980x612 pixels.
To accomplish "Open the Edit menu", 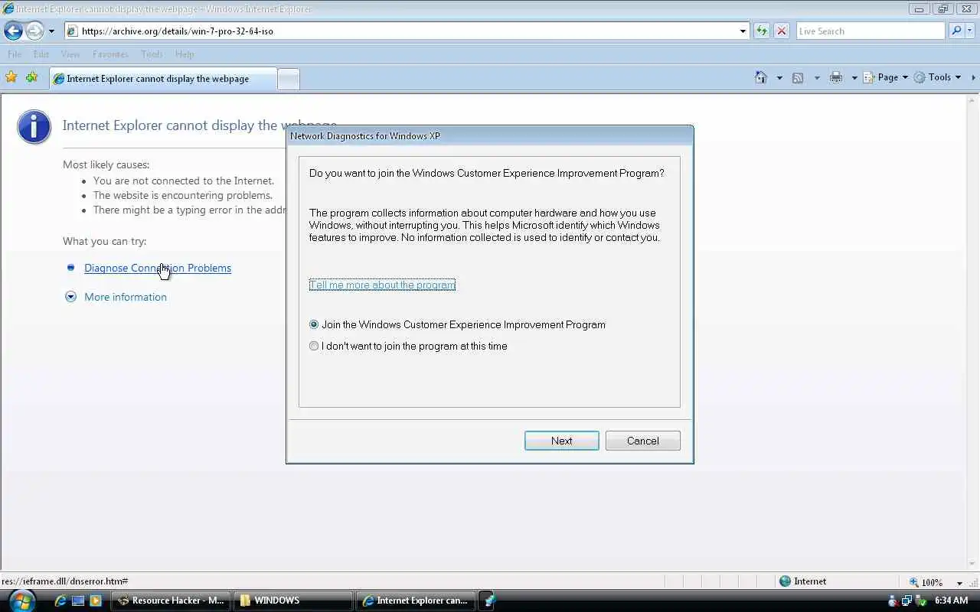I will click(x=41, y=54).
